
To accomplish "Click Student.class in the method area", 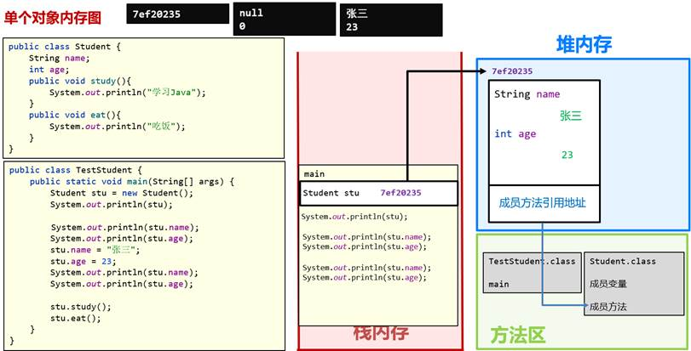I will (623, 262).
